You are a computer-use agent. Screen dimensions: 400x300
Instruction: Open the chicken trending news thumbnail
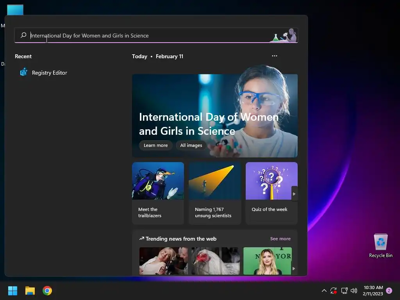[216, 261]
